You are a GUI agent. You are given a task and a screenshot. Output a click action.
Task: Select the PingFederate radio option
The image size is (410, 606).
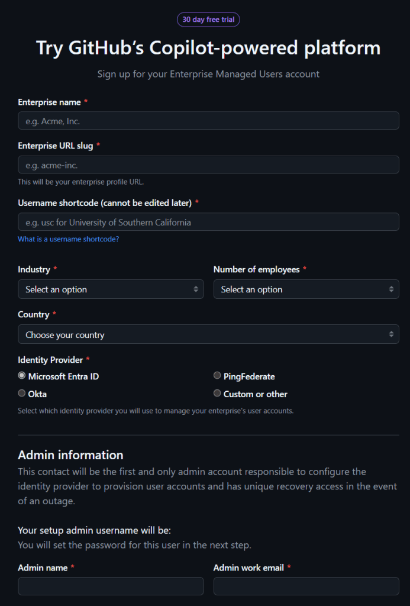click(x=217, y=376)
